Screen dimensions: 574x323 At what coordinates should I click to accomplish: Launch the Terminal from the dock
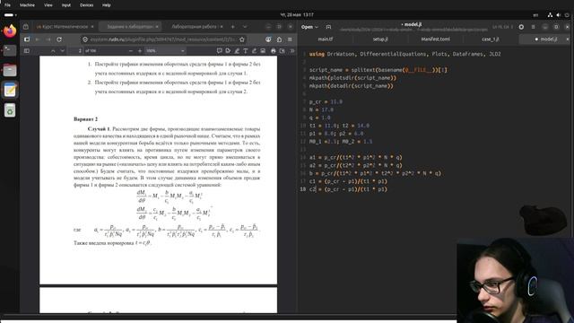(x=10, y=50)
